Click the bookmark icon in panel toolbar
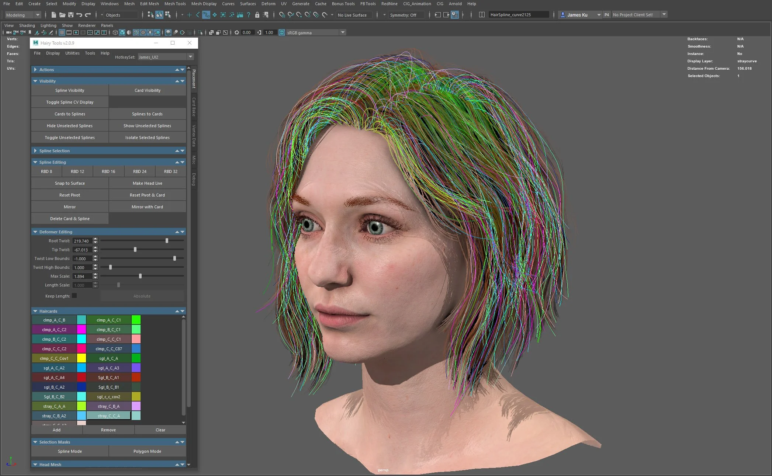The image size is (772, 476). pyautogui.click(x=30, y=32)
